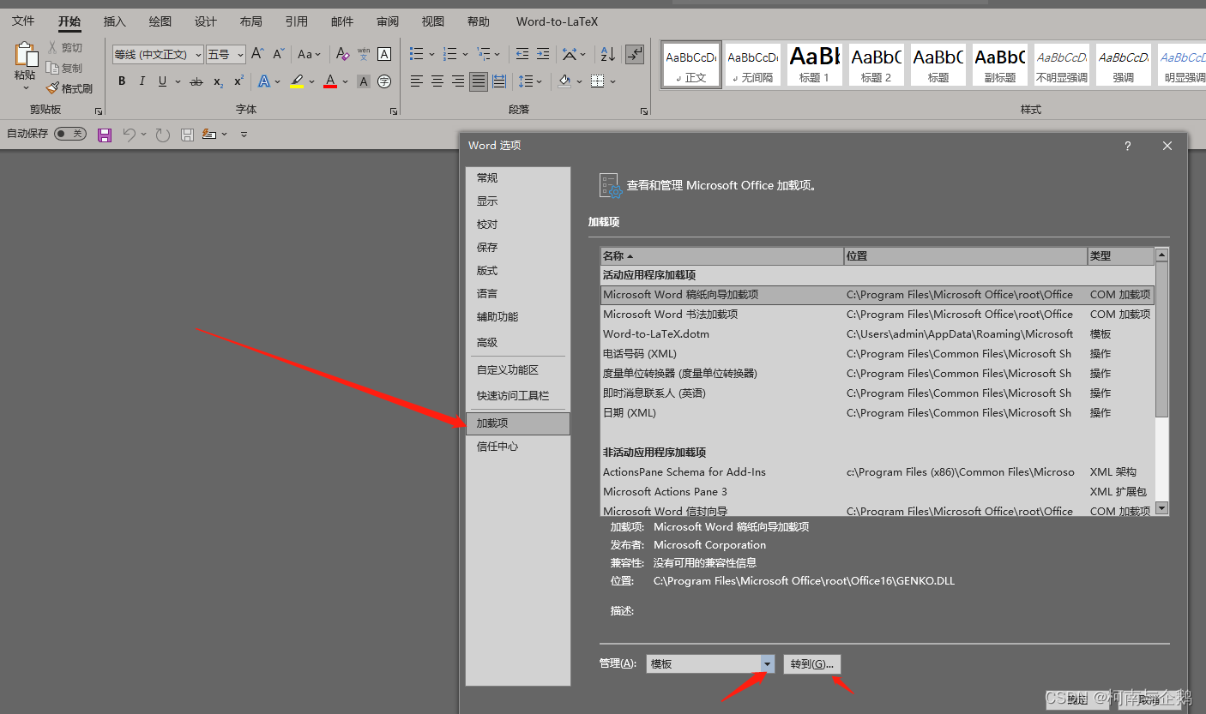Switch to the 设计 ribbon tab

(206, 21)
